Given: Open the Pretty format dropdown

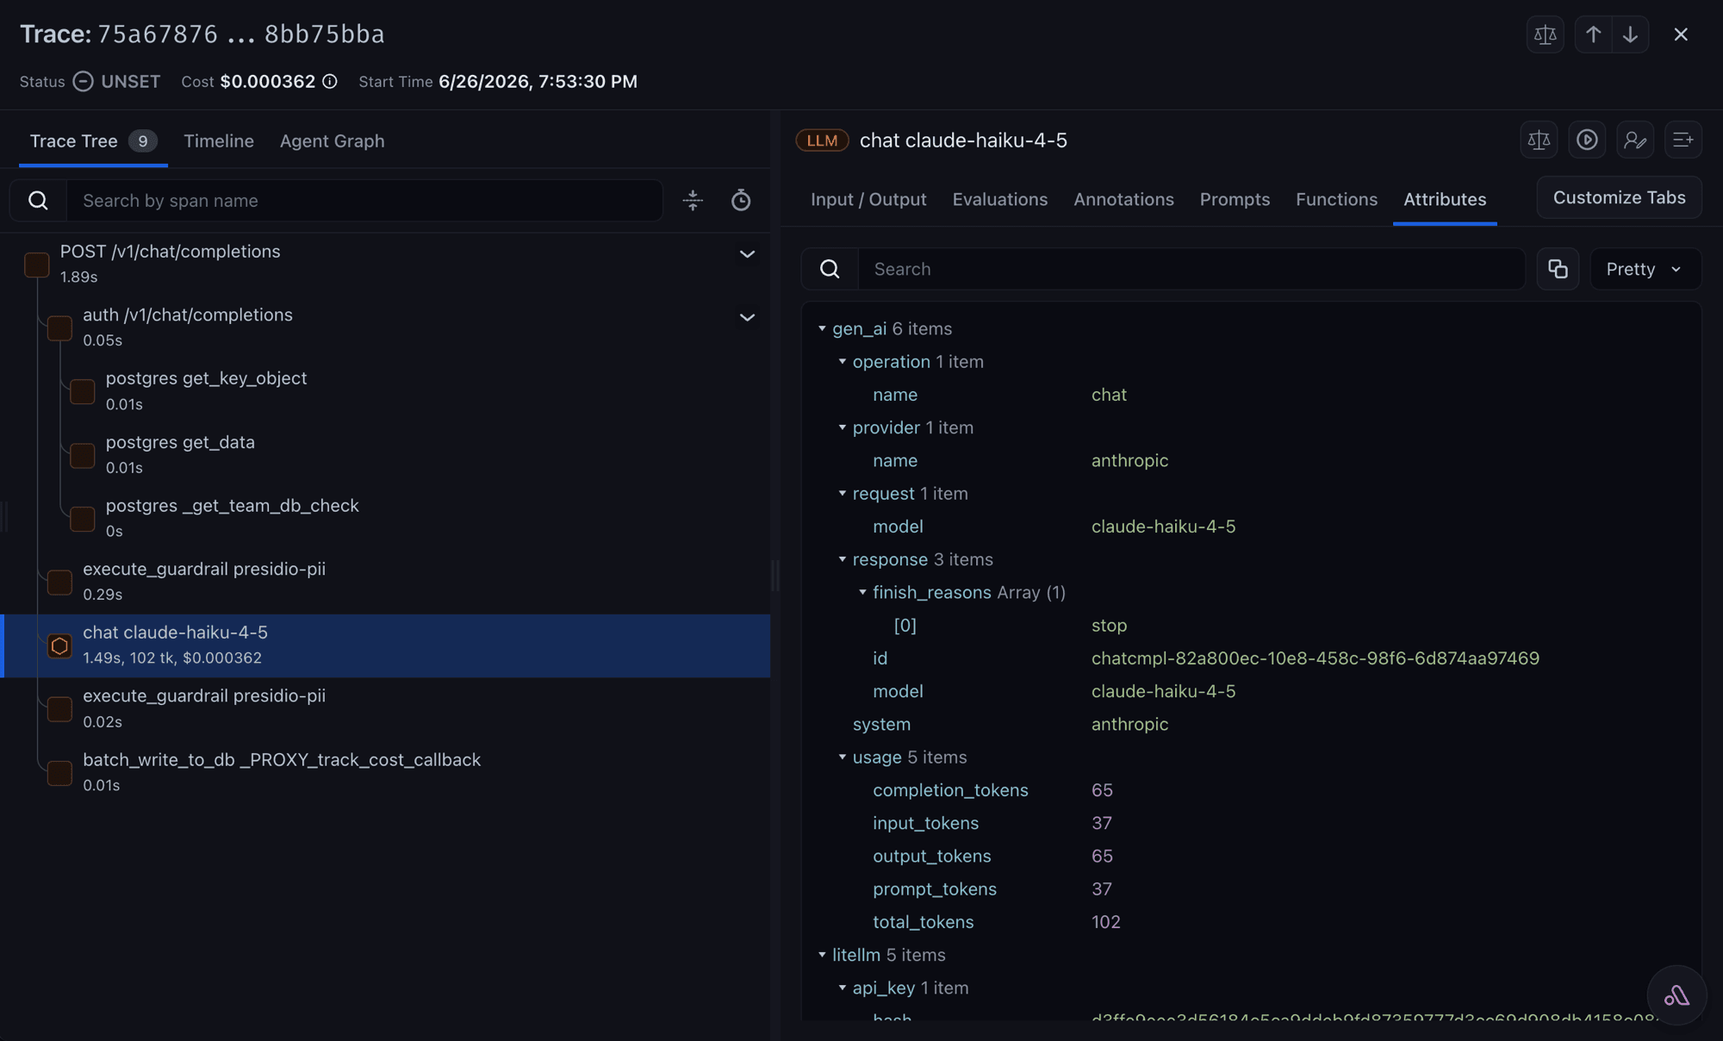Looking at the screenshot, I should [1645, 269].
